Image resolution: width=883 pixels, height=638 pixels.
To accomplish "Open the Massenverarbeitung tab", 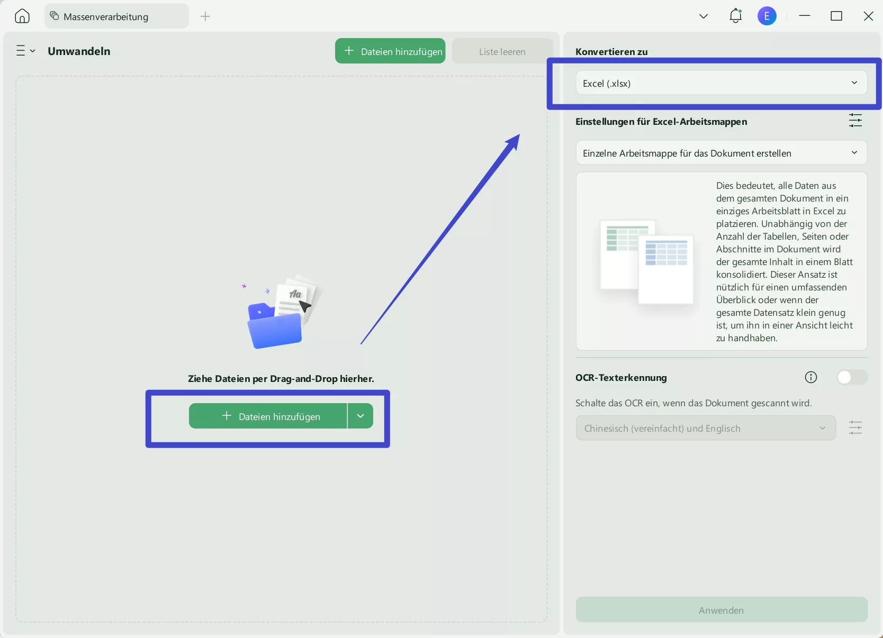I will pyautogui.click(x=117, y=16).
